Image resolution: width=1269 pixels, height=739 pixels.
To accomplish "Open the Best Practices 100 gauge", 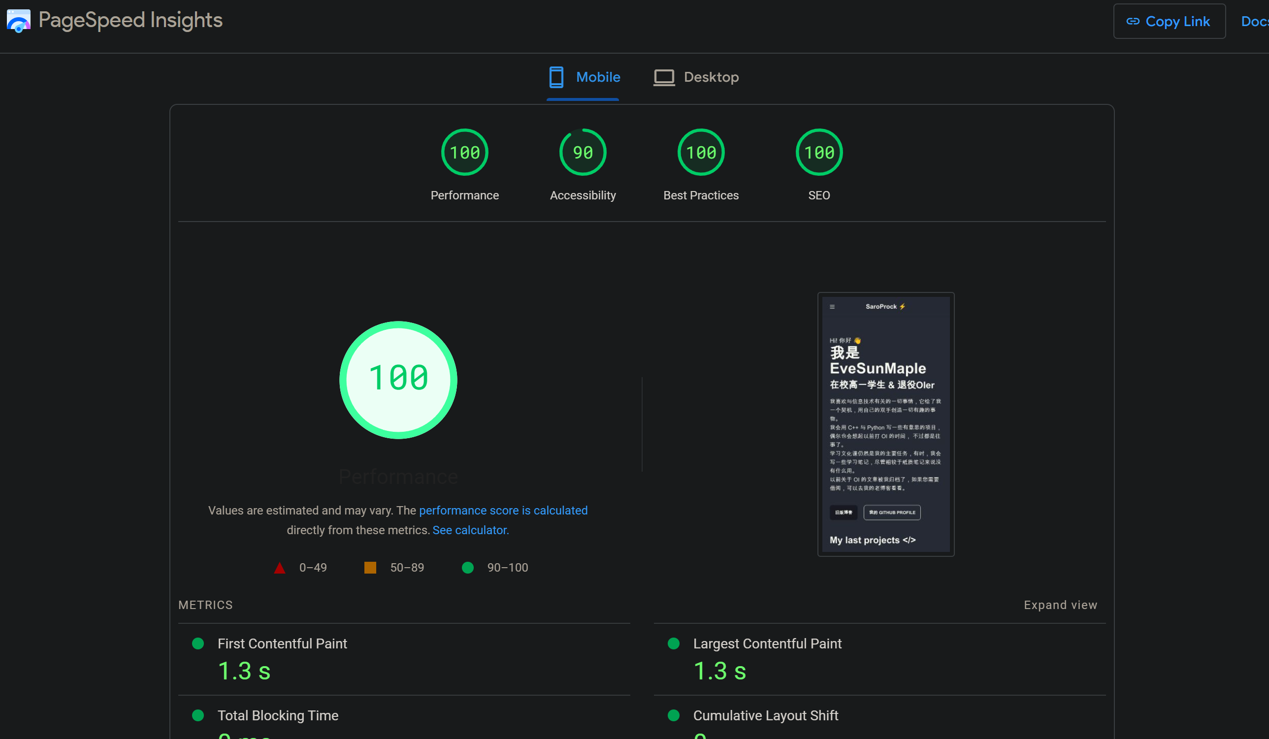I will pyautogui.click(x=700, y=152).
